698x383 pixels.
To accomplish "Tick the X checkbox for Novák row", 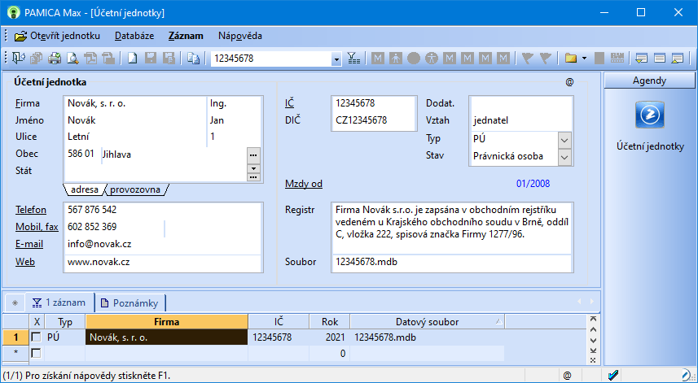I will click(36, 337).
